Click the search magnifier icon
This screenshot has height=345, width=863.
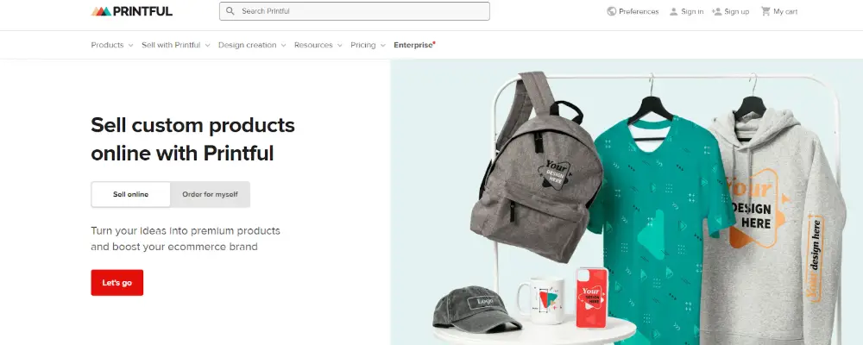(230, 11)
